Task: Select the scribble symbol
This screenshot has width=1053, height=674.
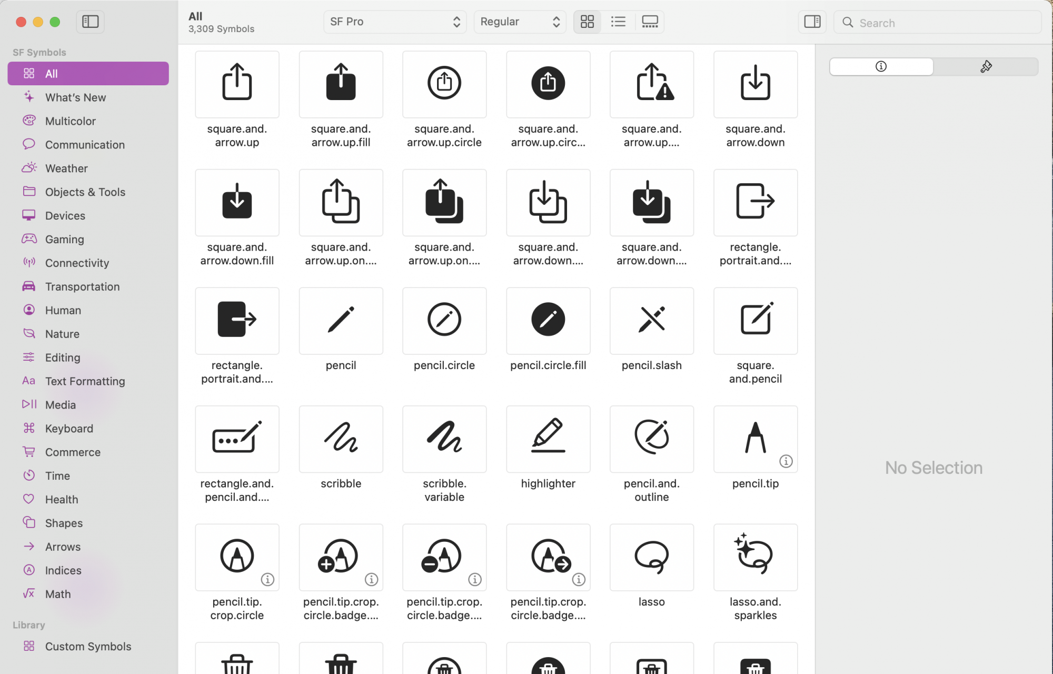Action: coord(341,439)
